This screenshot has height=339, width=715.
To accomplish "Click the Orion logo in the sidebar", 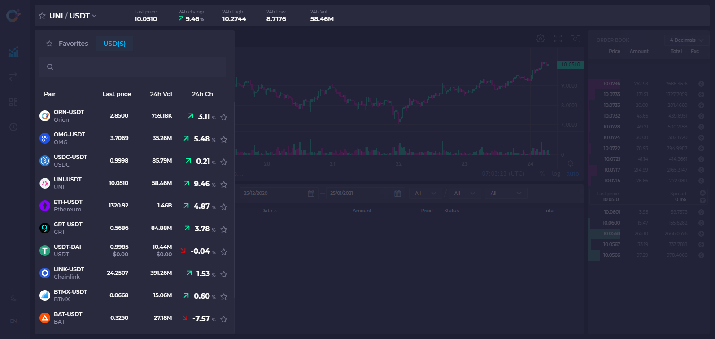I will [13, 16].
